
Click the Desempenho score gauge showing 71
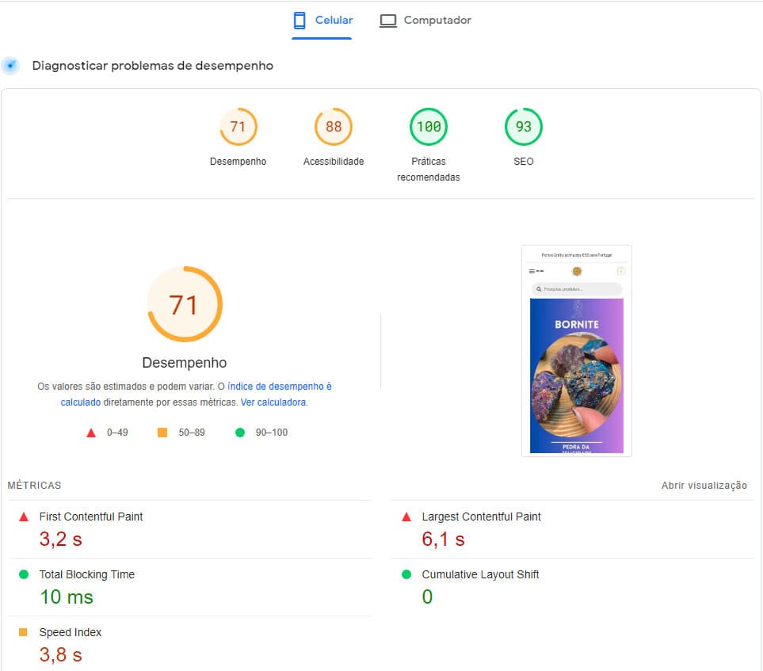pos(238,126)
